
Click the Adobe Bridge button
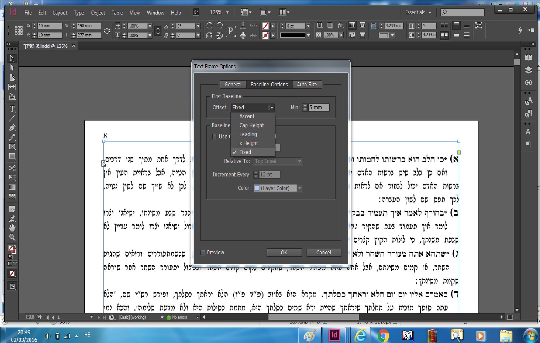[196, 12]
